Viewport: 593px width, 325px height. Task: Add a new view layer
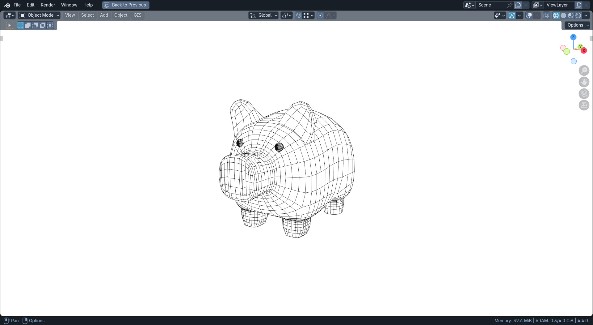tap(578, 5)
